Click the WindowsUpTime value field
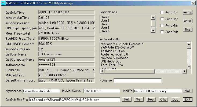The height and width of the screenshot is (107, 197). tap(66, 18)
